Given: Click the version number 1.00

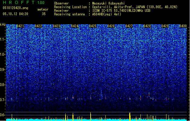Looking at the screenshot, I should [41, 3].
